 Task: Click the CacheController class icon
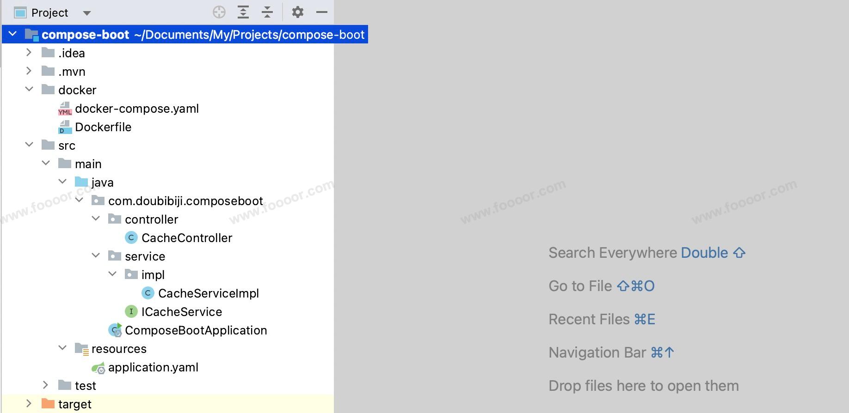pos(131,238)
